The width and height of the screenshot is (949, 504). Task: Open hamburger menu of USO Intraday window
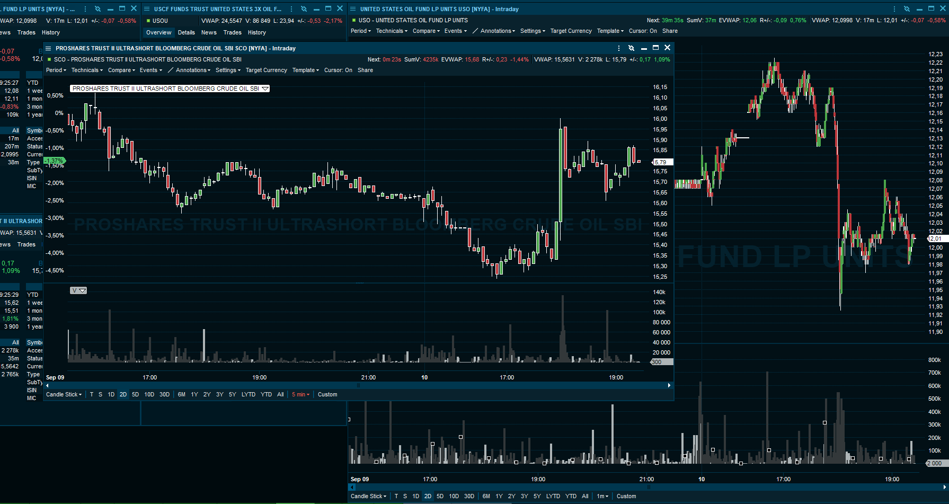tap(353, 9)
